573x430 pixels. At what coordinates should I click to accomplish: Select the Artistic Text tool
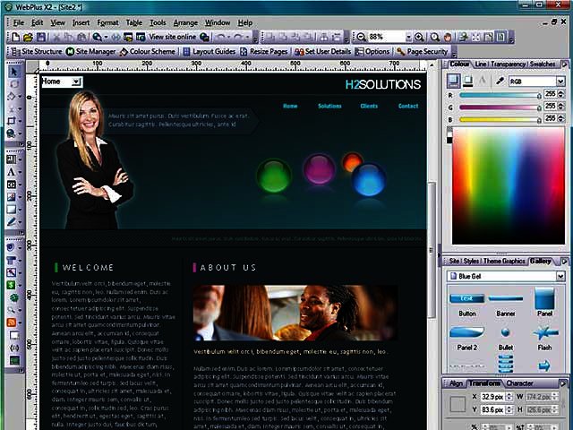[x=12, y=170]
